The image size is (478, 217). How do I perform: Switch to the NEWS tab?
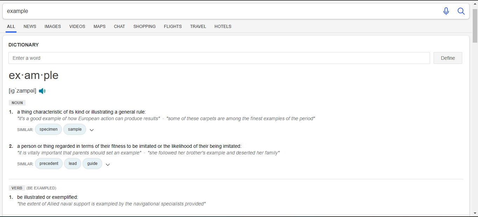tap(30, 26)
